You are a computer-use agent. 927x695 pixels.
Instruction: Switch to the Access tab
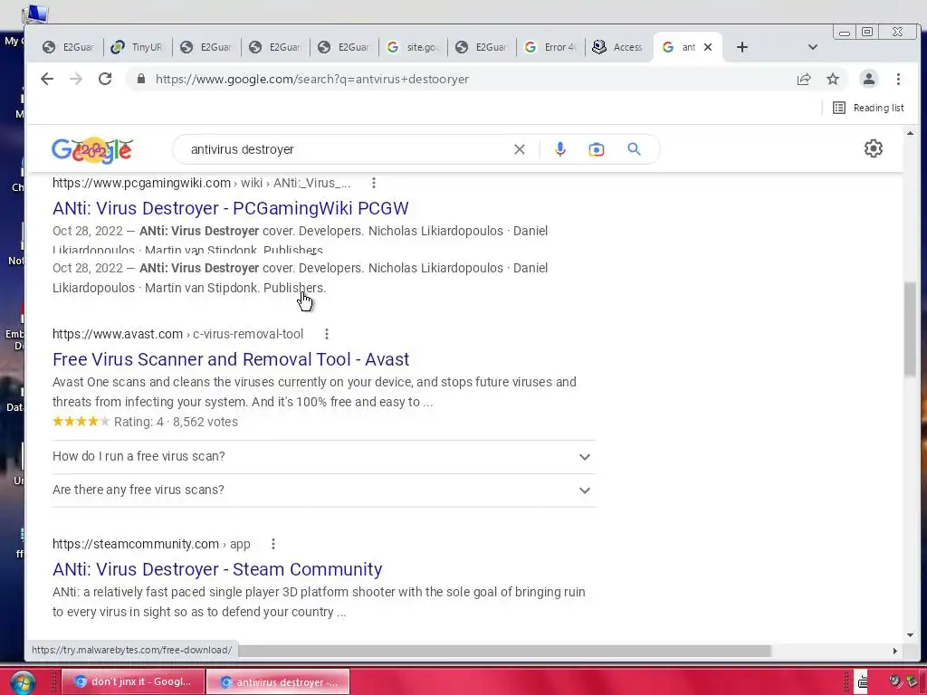tap(618, 47)
